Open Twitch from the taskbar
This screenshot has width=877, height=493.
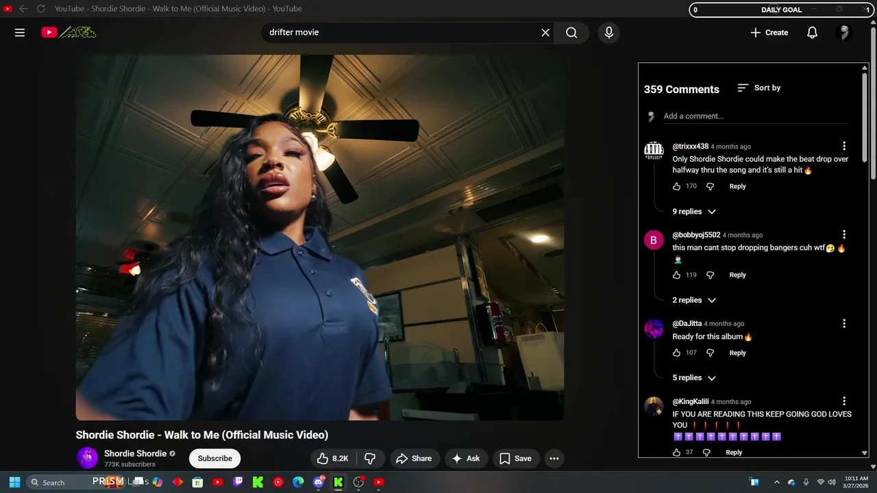pos(238,482)
